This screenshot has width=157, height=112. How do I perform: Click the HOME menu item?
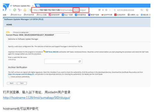[x=9, y=25]
